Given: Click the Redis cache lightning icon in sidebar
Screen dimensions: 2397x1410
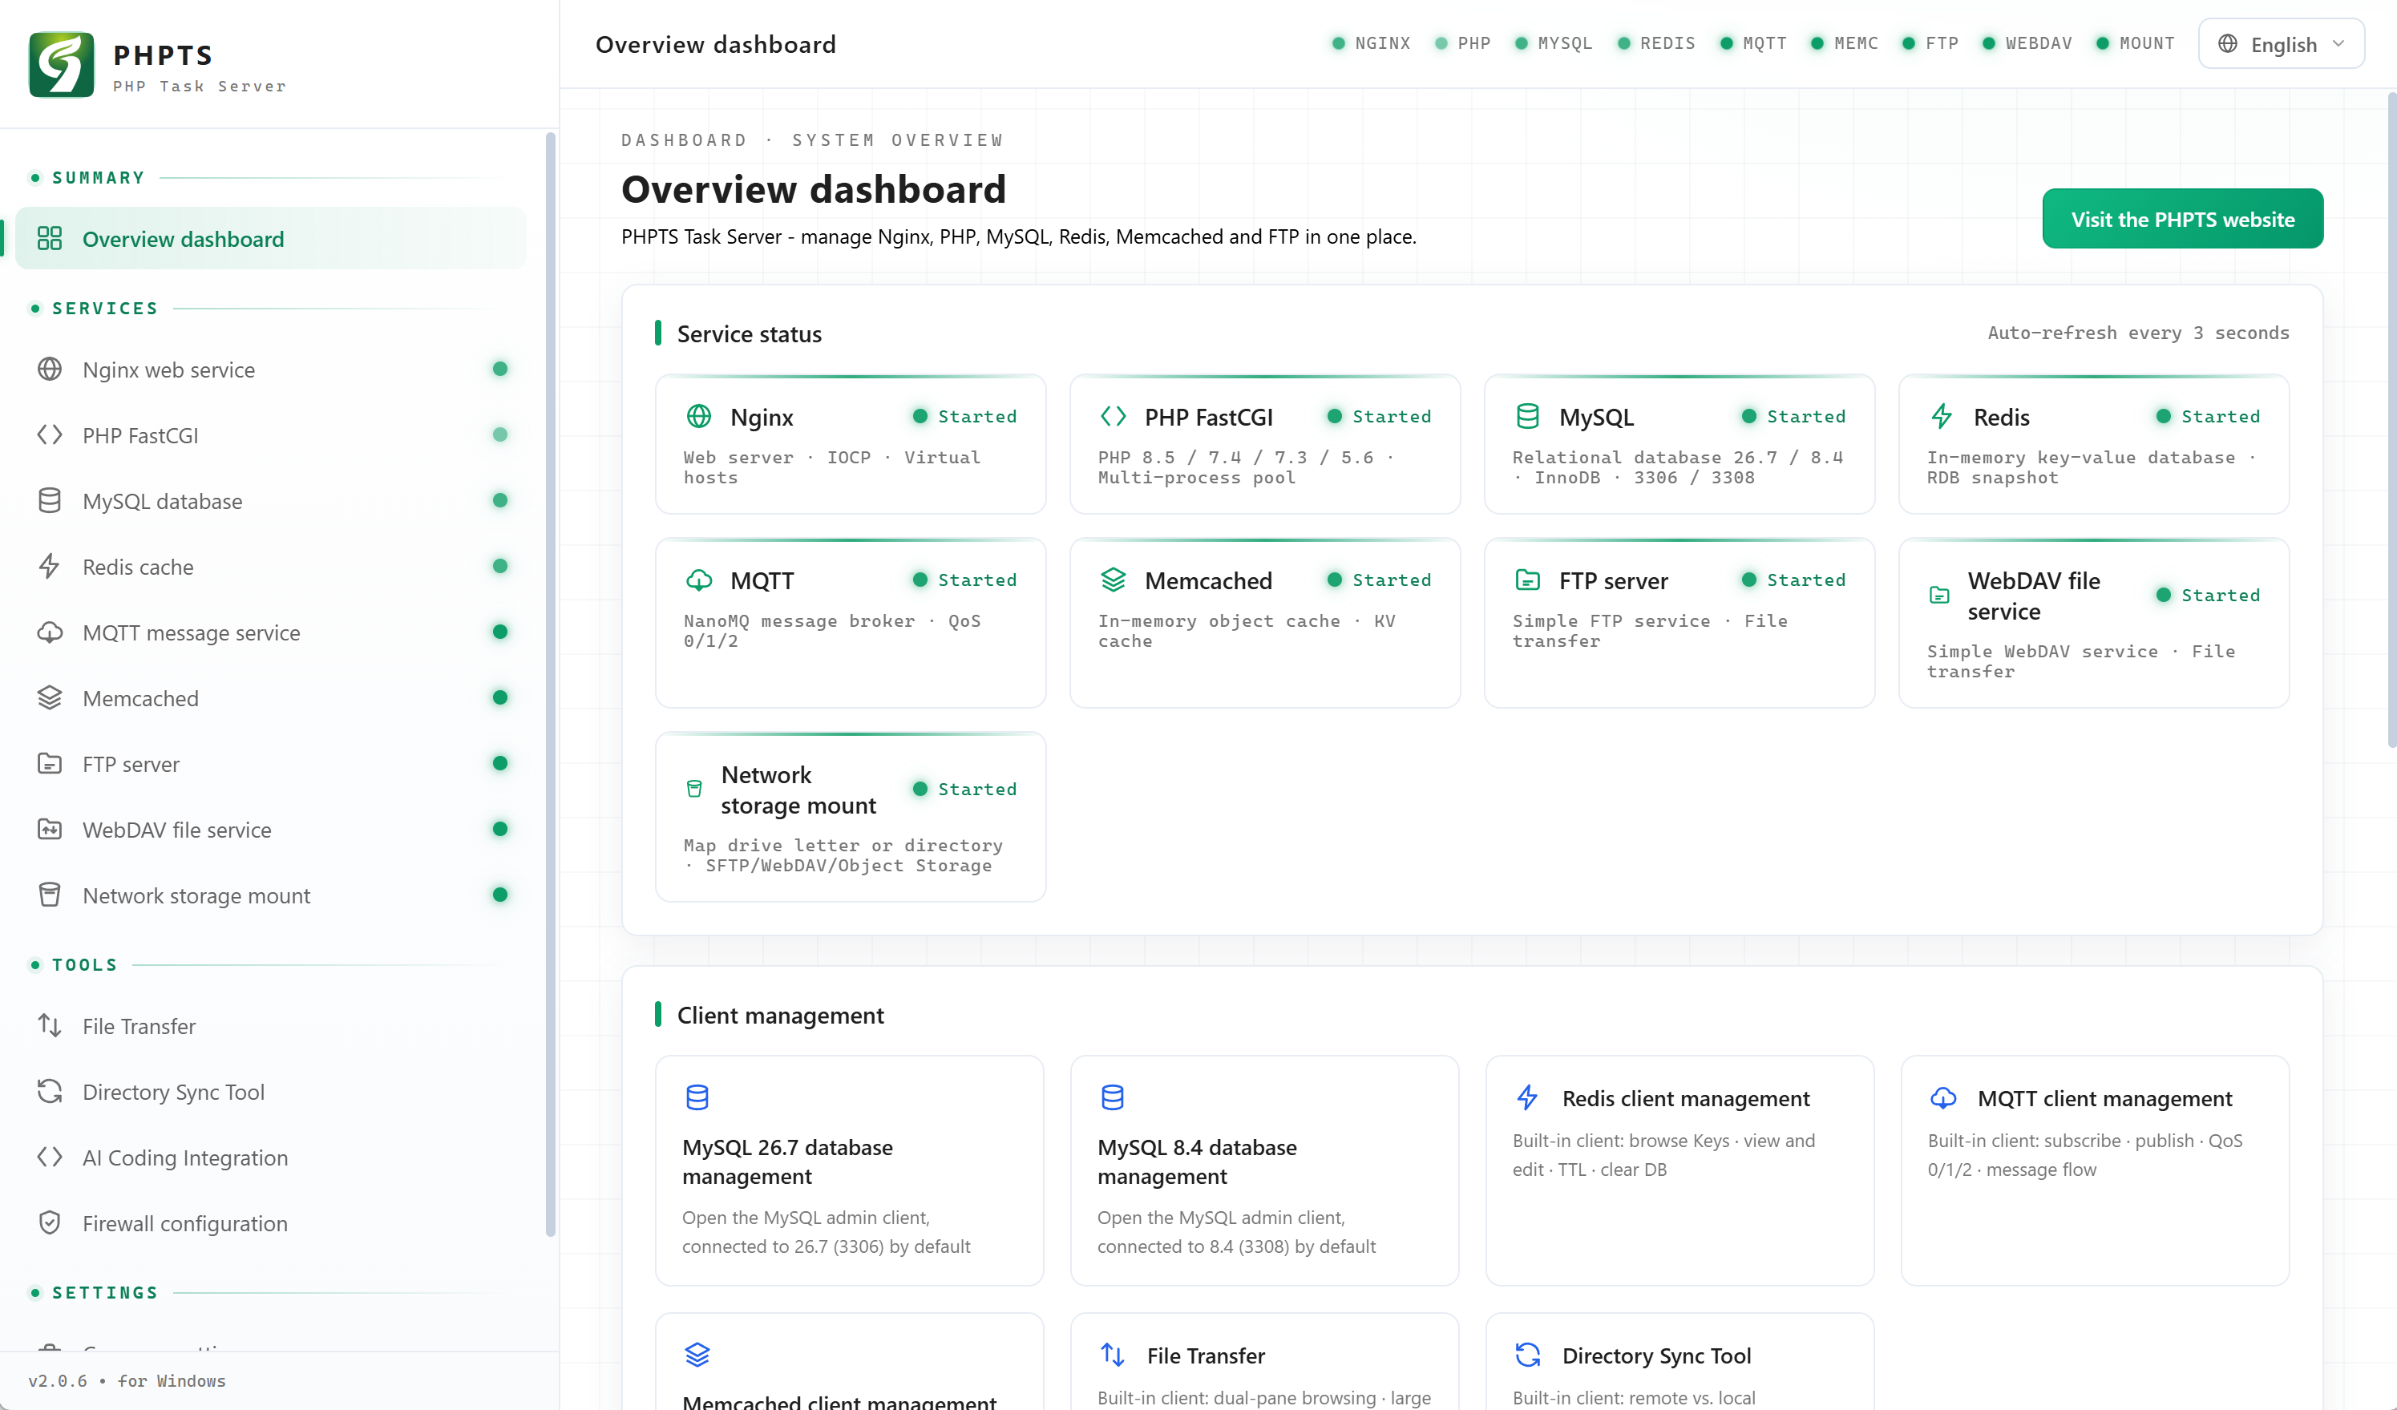Looking at the screenshot, I should click(x=50, y=567).
